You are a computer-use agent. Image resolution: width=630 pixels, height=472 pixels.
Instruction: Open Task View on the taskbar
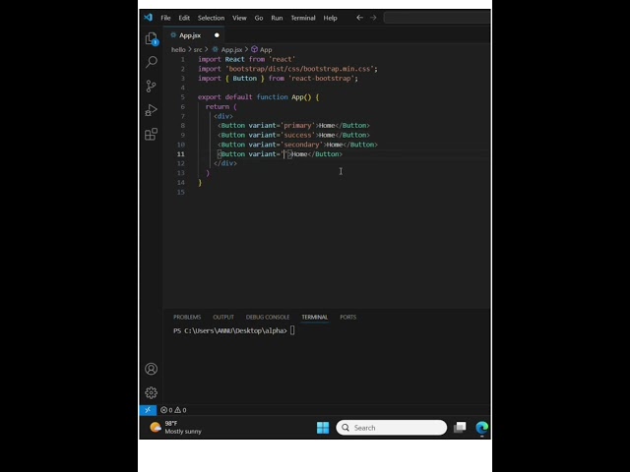pos(460,428)
